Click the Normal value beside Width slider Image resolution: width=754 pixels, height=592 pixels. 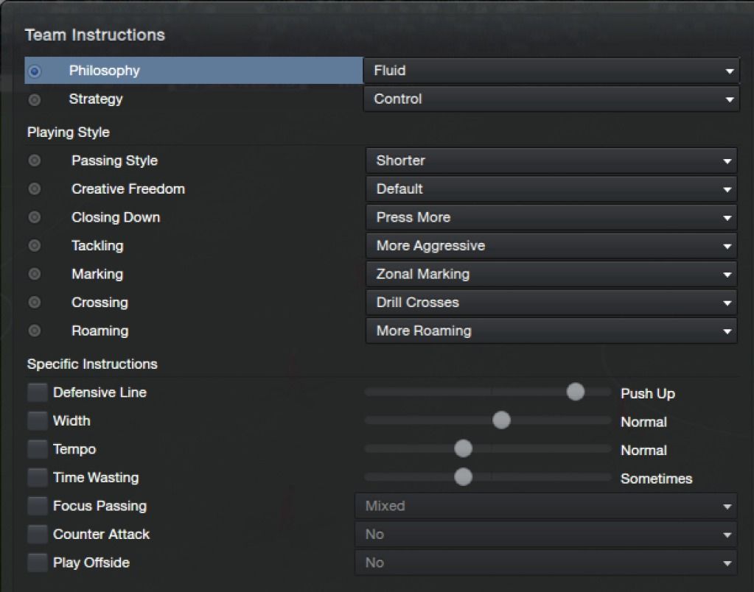[x=643, y=422]
